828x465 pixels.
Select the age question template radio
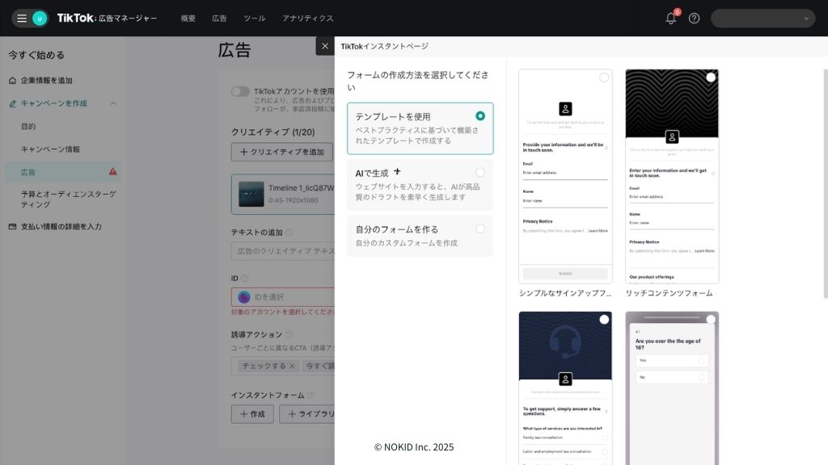click(x=711, y=320)
